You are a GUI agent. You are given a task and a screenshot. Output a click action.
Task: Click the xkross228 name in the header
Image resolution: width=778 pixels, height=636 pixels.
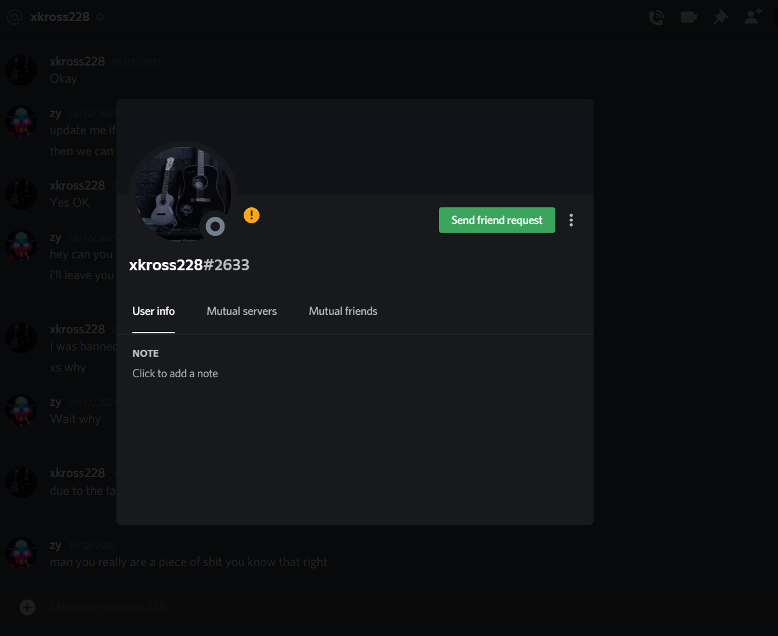point(60,17)
